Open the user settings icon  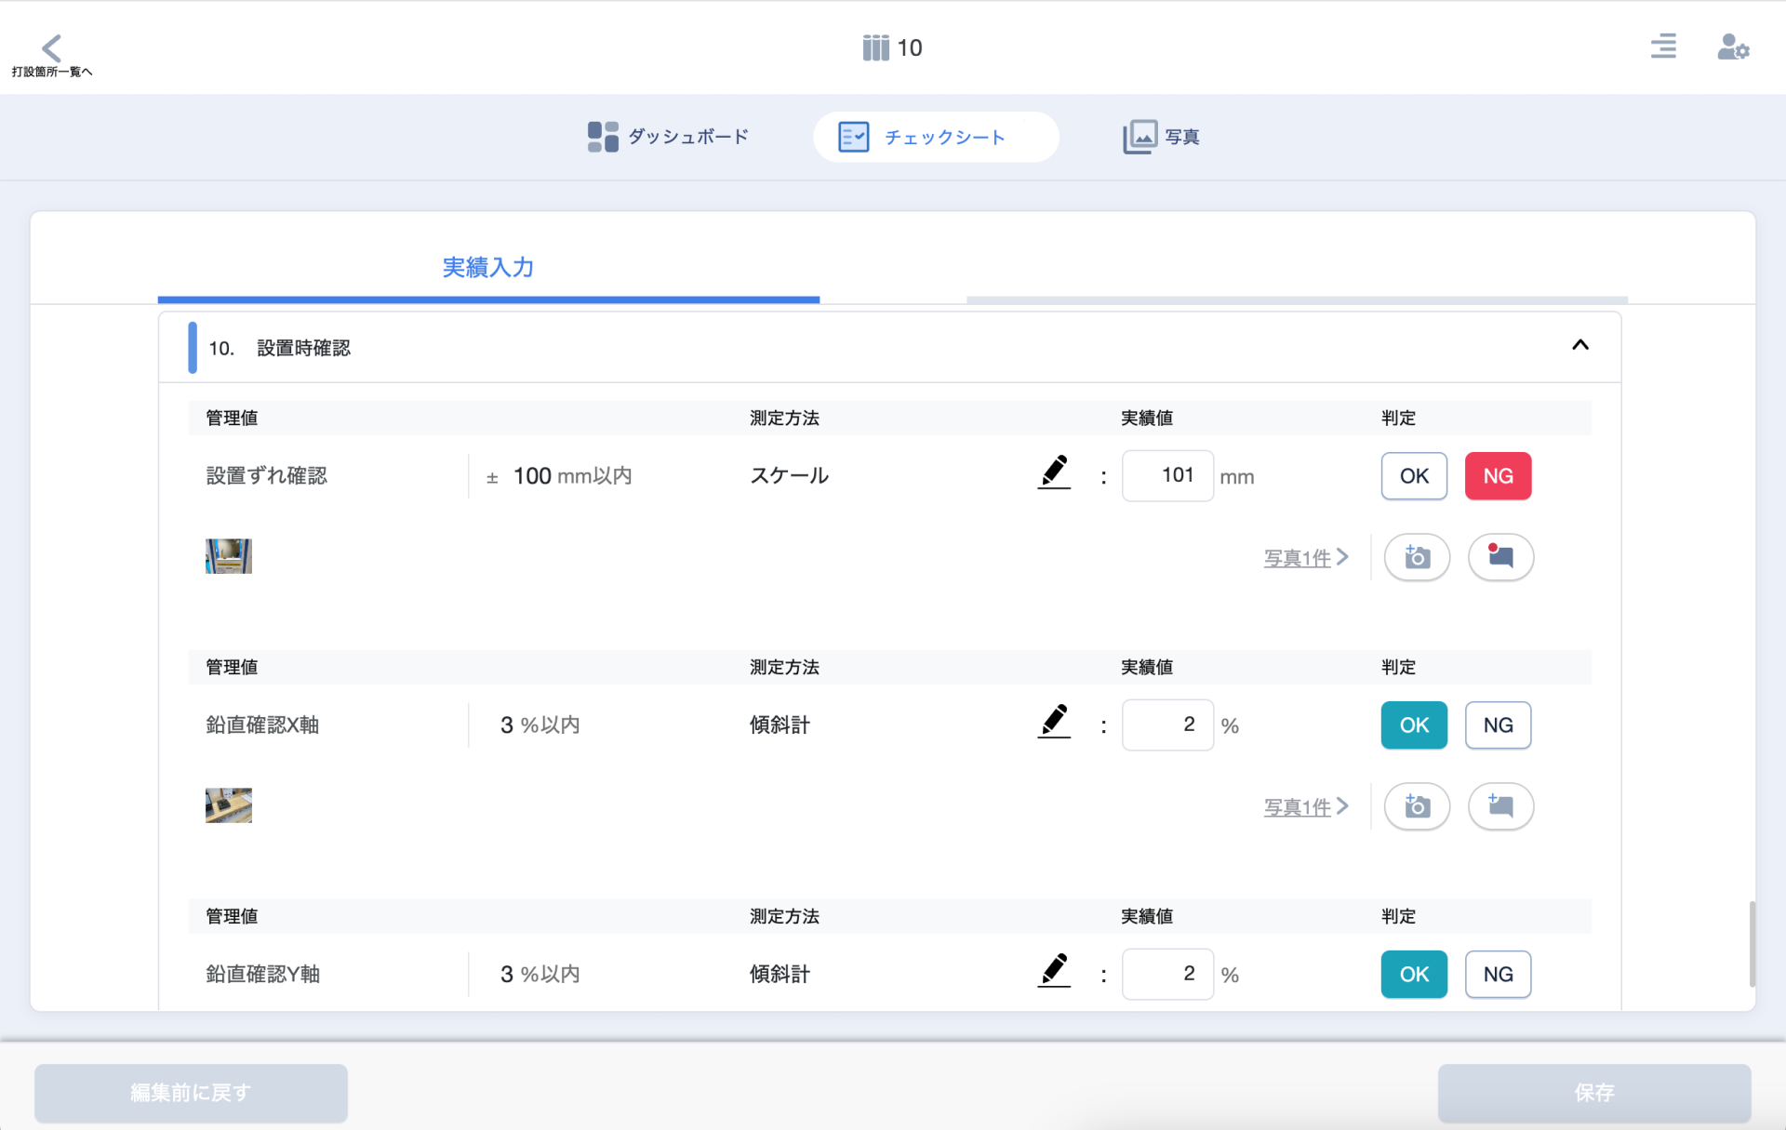pyautogui.click(x=1732, y=47)
